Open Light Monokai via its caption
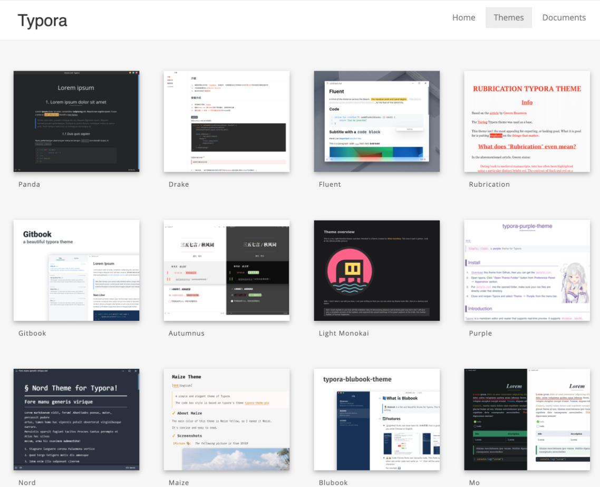This screenshot has width=600, height=487. 344,333
